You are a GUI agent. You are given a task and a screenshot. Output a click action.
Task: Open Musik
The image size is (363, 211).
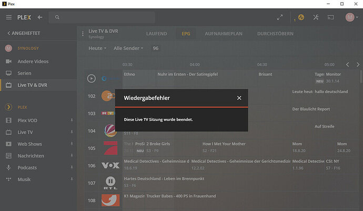click(x=24, y=180)
